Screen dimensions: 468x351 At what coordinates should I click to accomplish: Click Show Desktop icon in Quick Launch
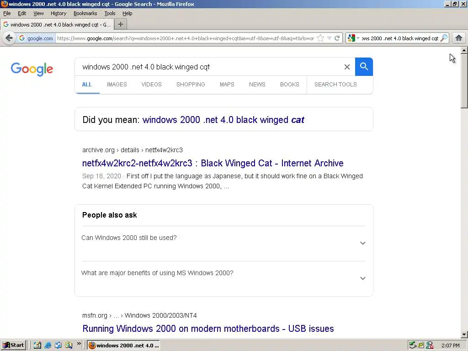coord(37,346)
